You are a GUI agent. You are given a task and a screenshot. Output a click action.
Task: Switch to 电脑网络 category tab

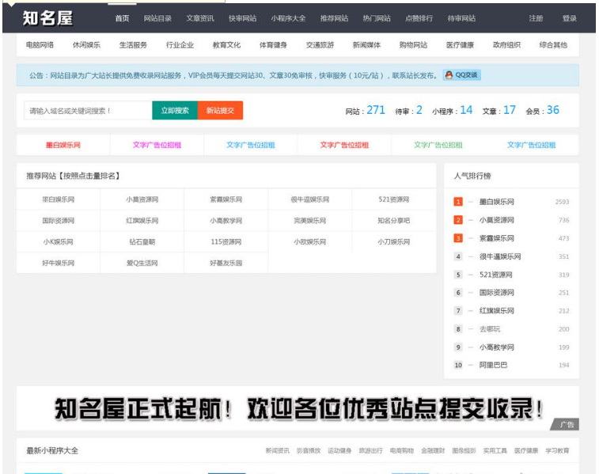40,45
